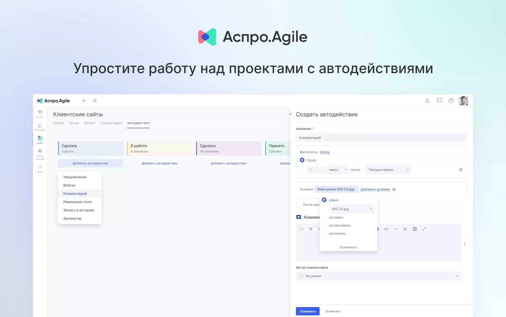Create new item with the plus icon
Viewport: 506px width, 317px height.
83,100
